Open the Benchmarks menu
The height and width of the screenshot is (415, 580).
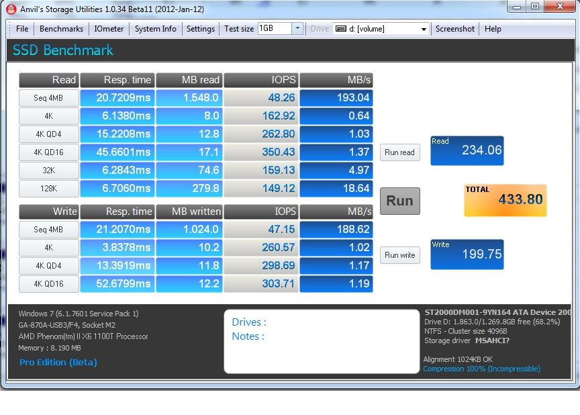61,29
